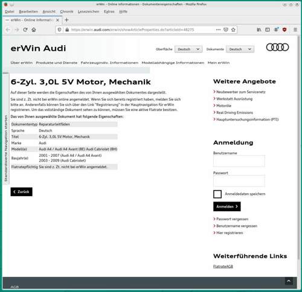Select the erWin browser tab
Image resolution: width=302 pixels, height=292 pixels.
coord(32,20)
